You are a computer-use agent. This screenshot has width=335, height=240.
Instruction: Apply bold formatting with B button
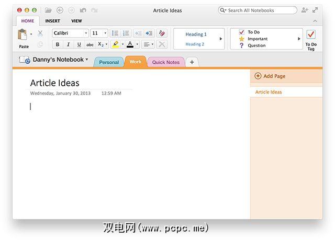(x=57, y=44)
